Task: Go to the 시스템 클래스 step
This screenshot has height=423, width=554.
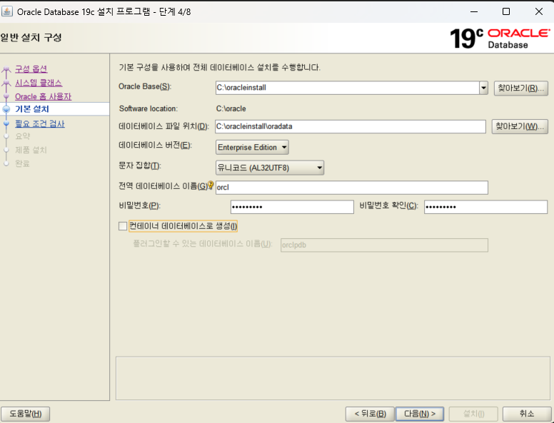Action: pyautogui.click(x=39, y=83)
